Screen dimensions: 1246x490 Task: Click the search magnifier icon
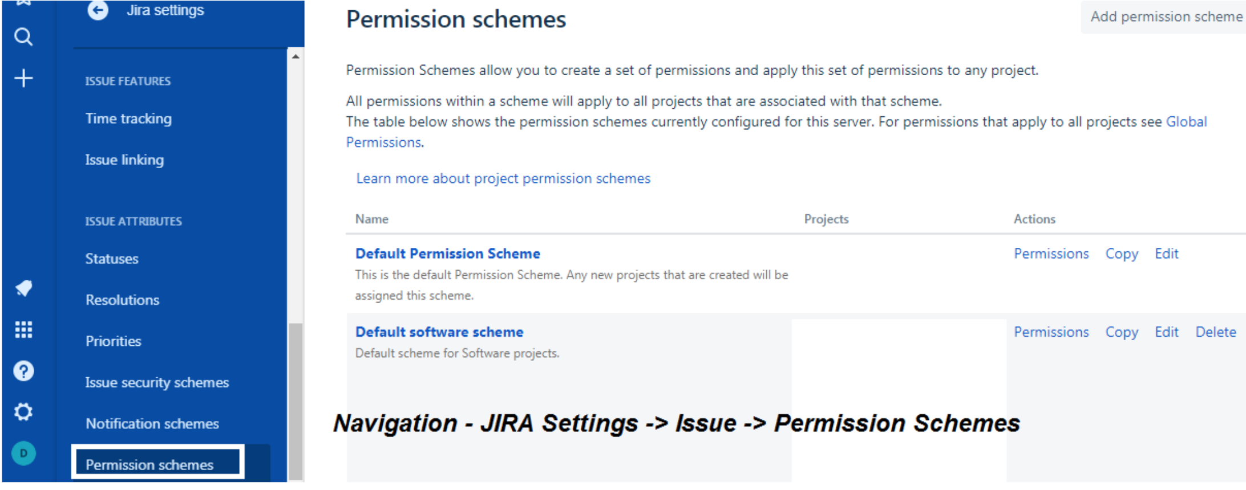point(23,38)
